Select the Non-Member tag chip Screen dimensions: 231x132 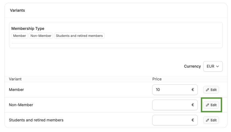(41, 36)
